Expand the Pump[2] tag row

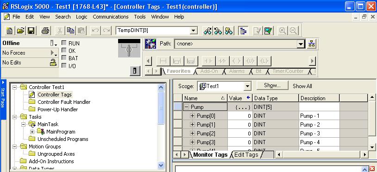point(192,133)
